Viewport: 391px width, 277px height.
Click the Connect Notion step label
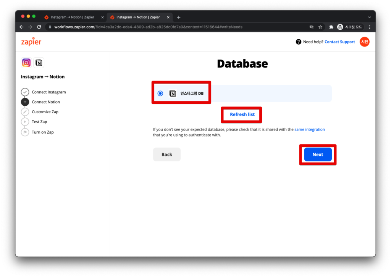[46, 102]
